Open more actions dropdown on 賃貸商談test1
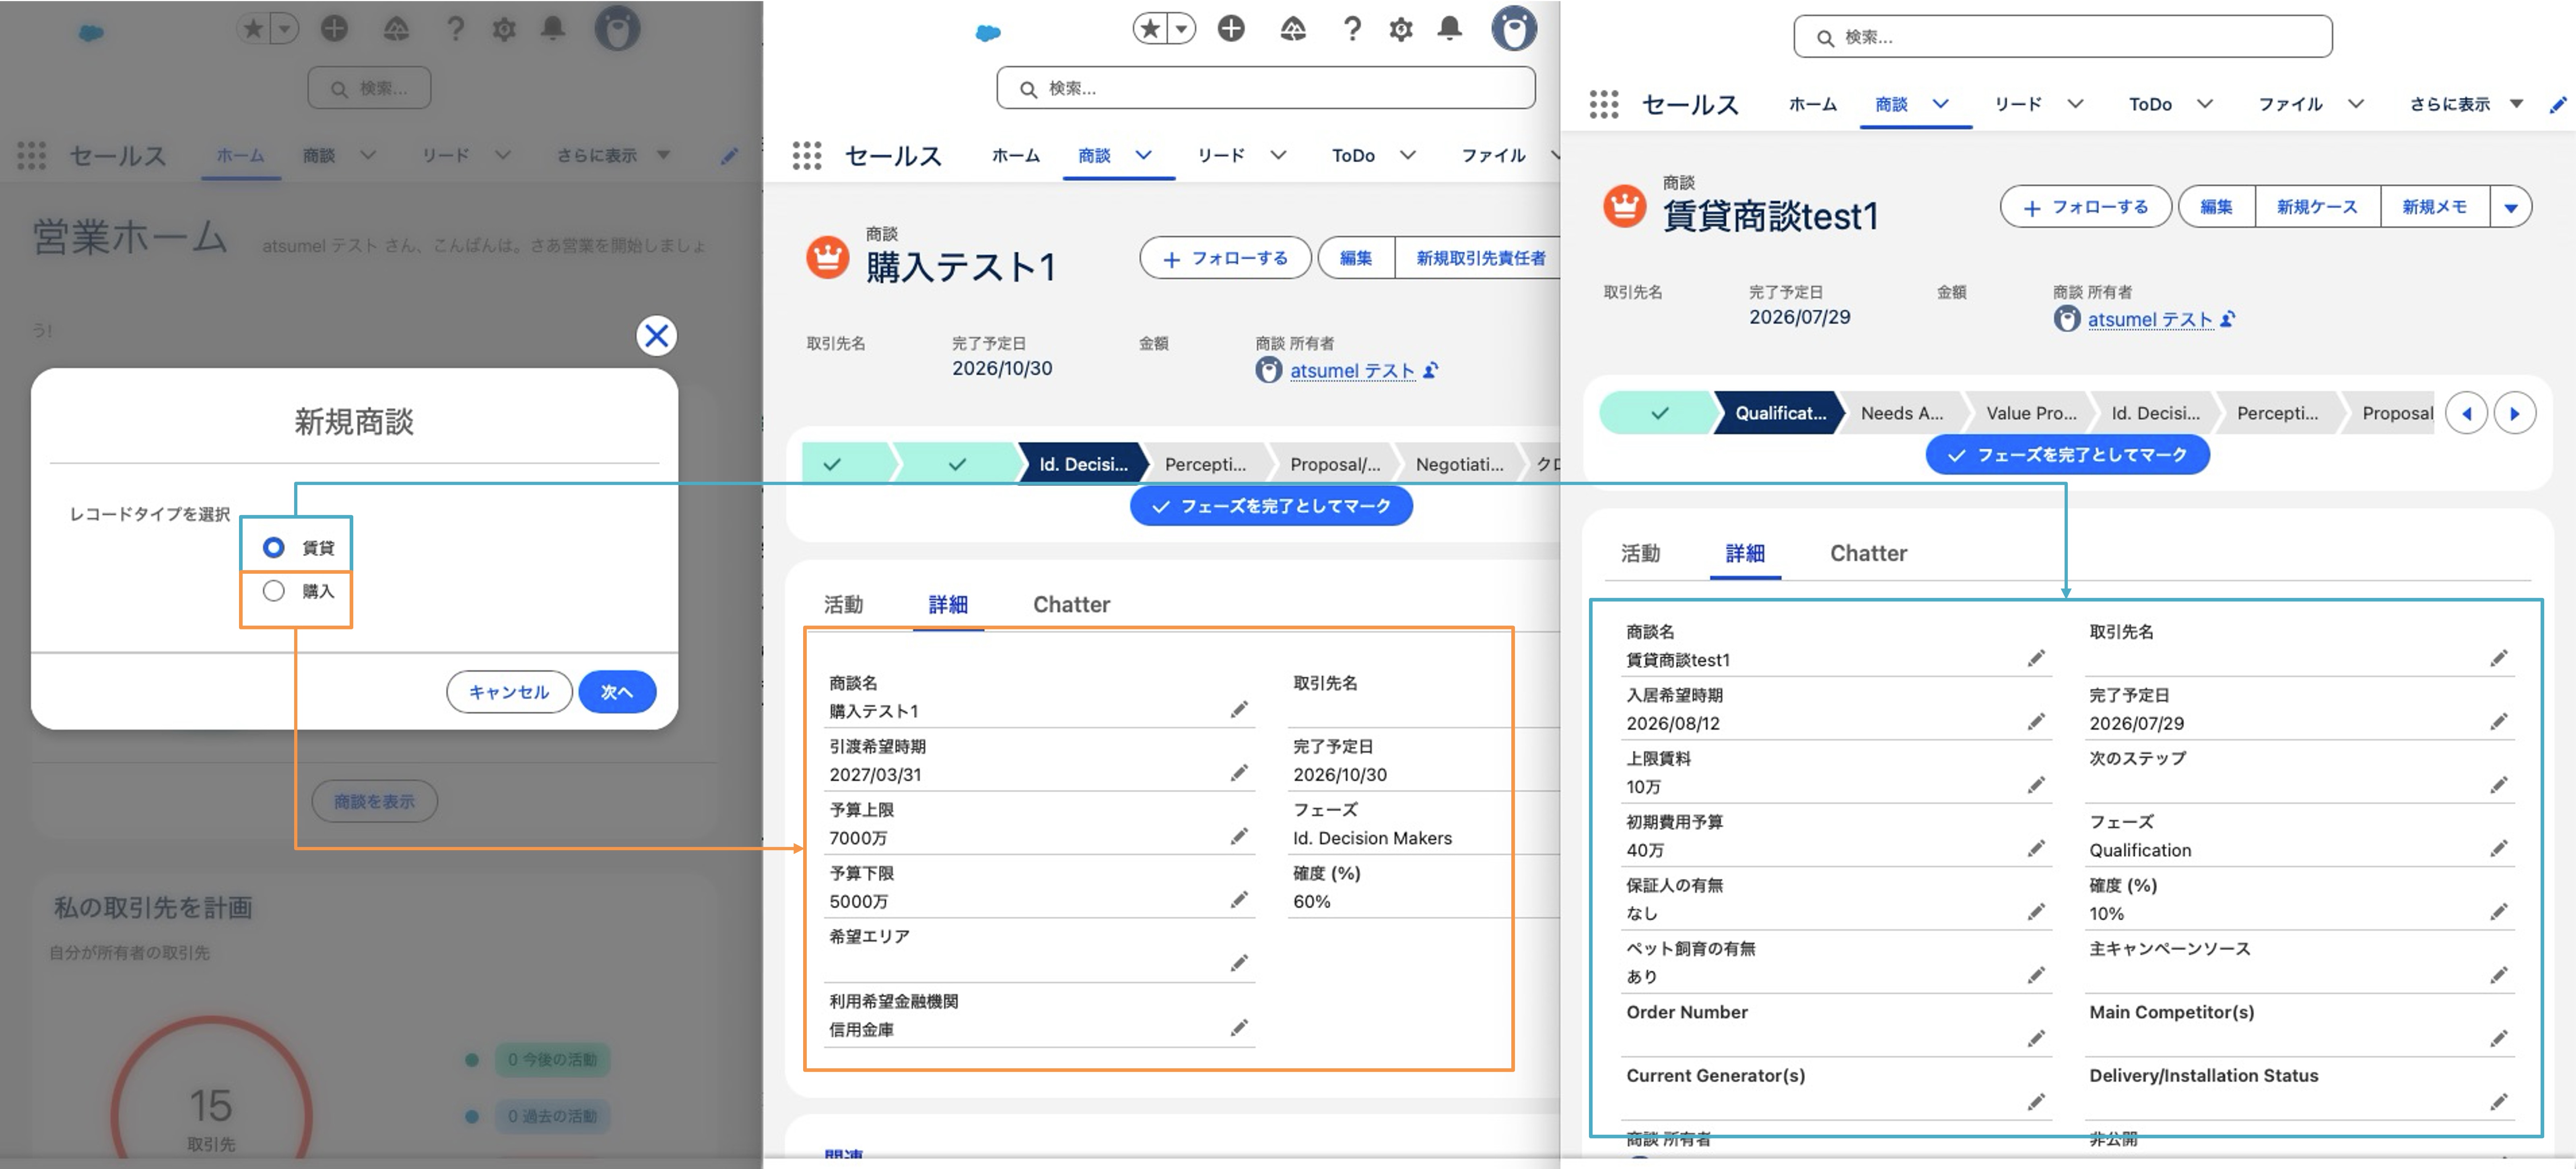Image resolution: width=2576 pixels, height=1169 pixels. 2511,207
